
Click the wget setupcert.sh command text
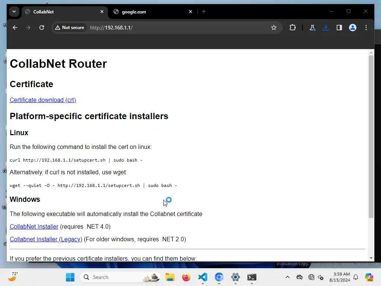click(93, 185)
